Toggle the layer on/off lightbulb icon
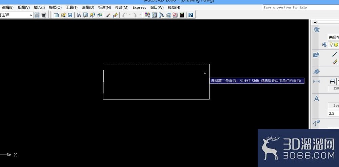Image resolution: width=339 pixels, height=167 pixels. pyautogui.click(x=331, y=44)
